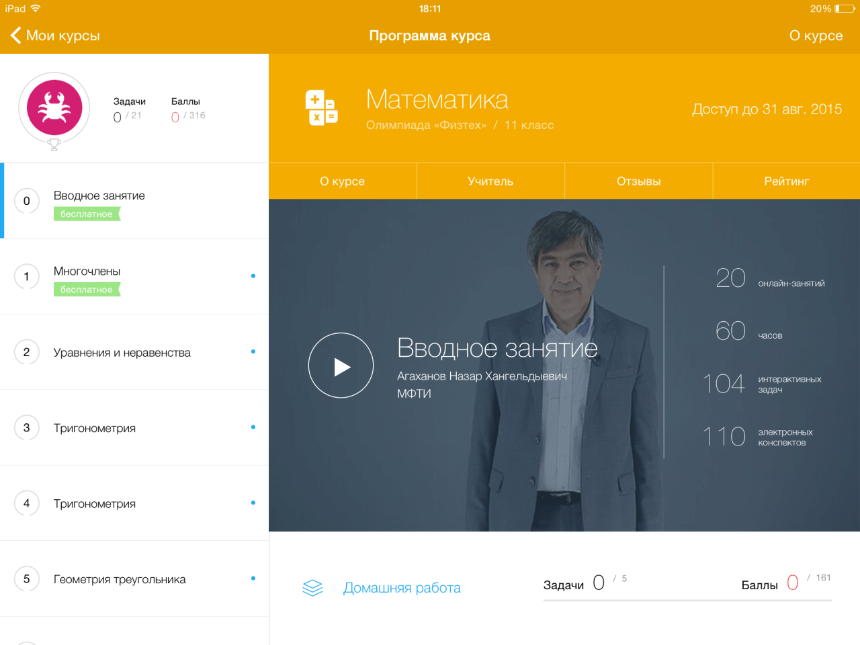Switch to the Рейтинг tab

pos(786,181)
